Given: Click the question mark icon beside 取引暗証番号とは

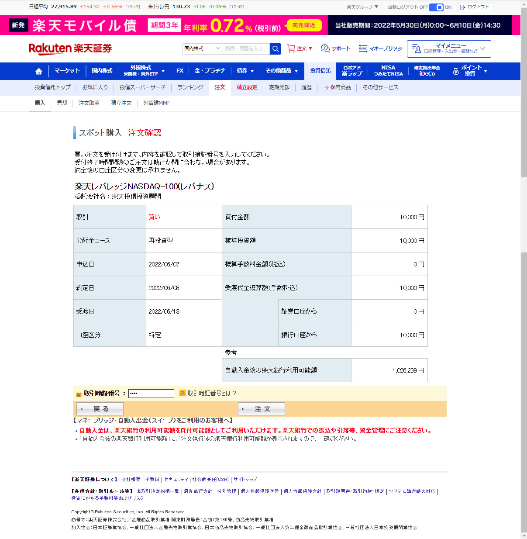Looking at the screenshot, I should click(x=183, y=393).
